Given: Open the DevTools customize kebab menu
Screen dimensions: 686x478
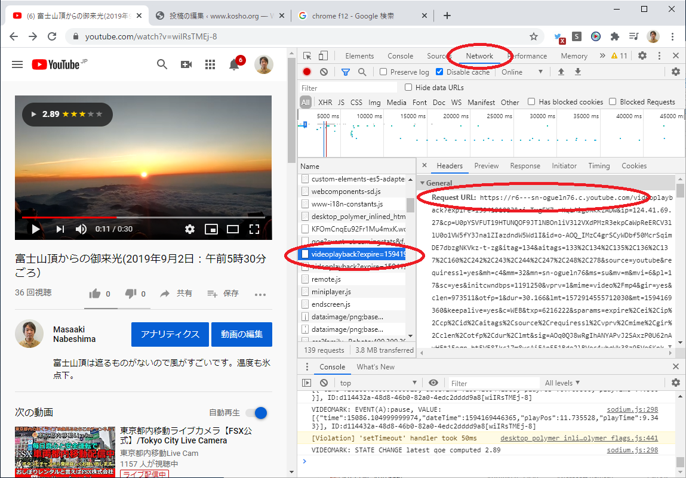Looking at the screenshot, I should pyautogui.click(x=659, y=55).
